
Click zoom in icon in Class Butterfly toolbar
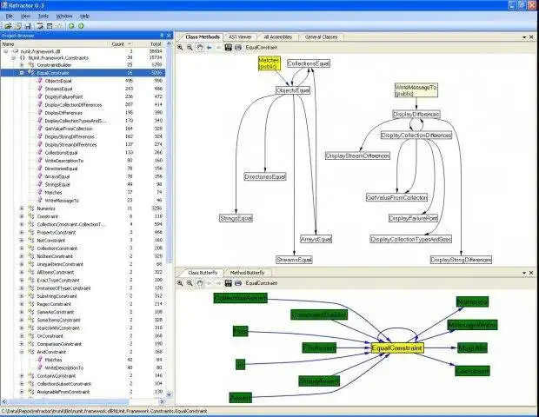click(180, 283)
